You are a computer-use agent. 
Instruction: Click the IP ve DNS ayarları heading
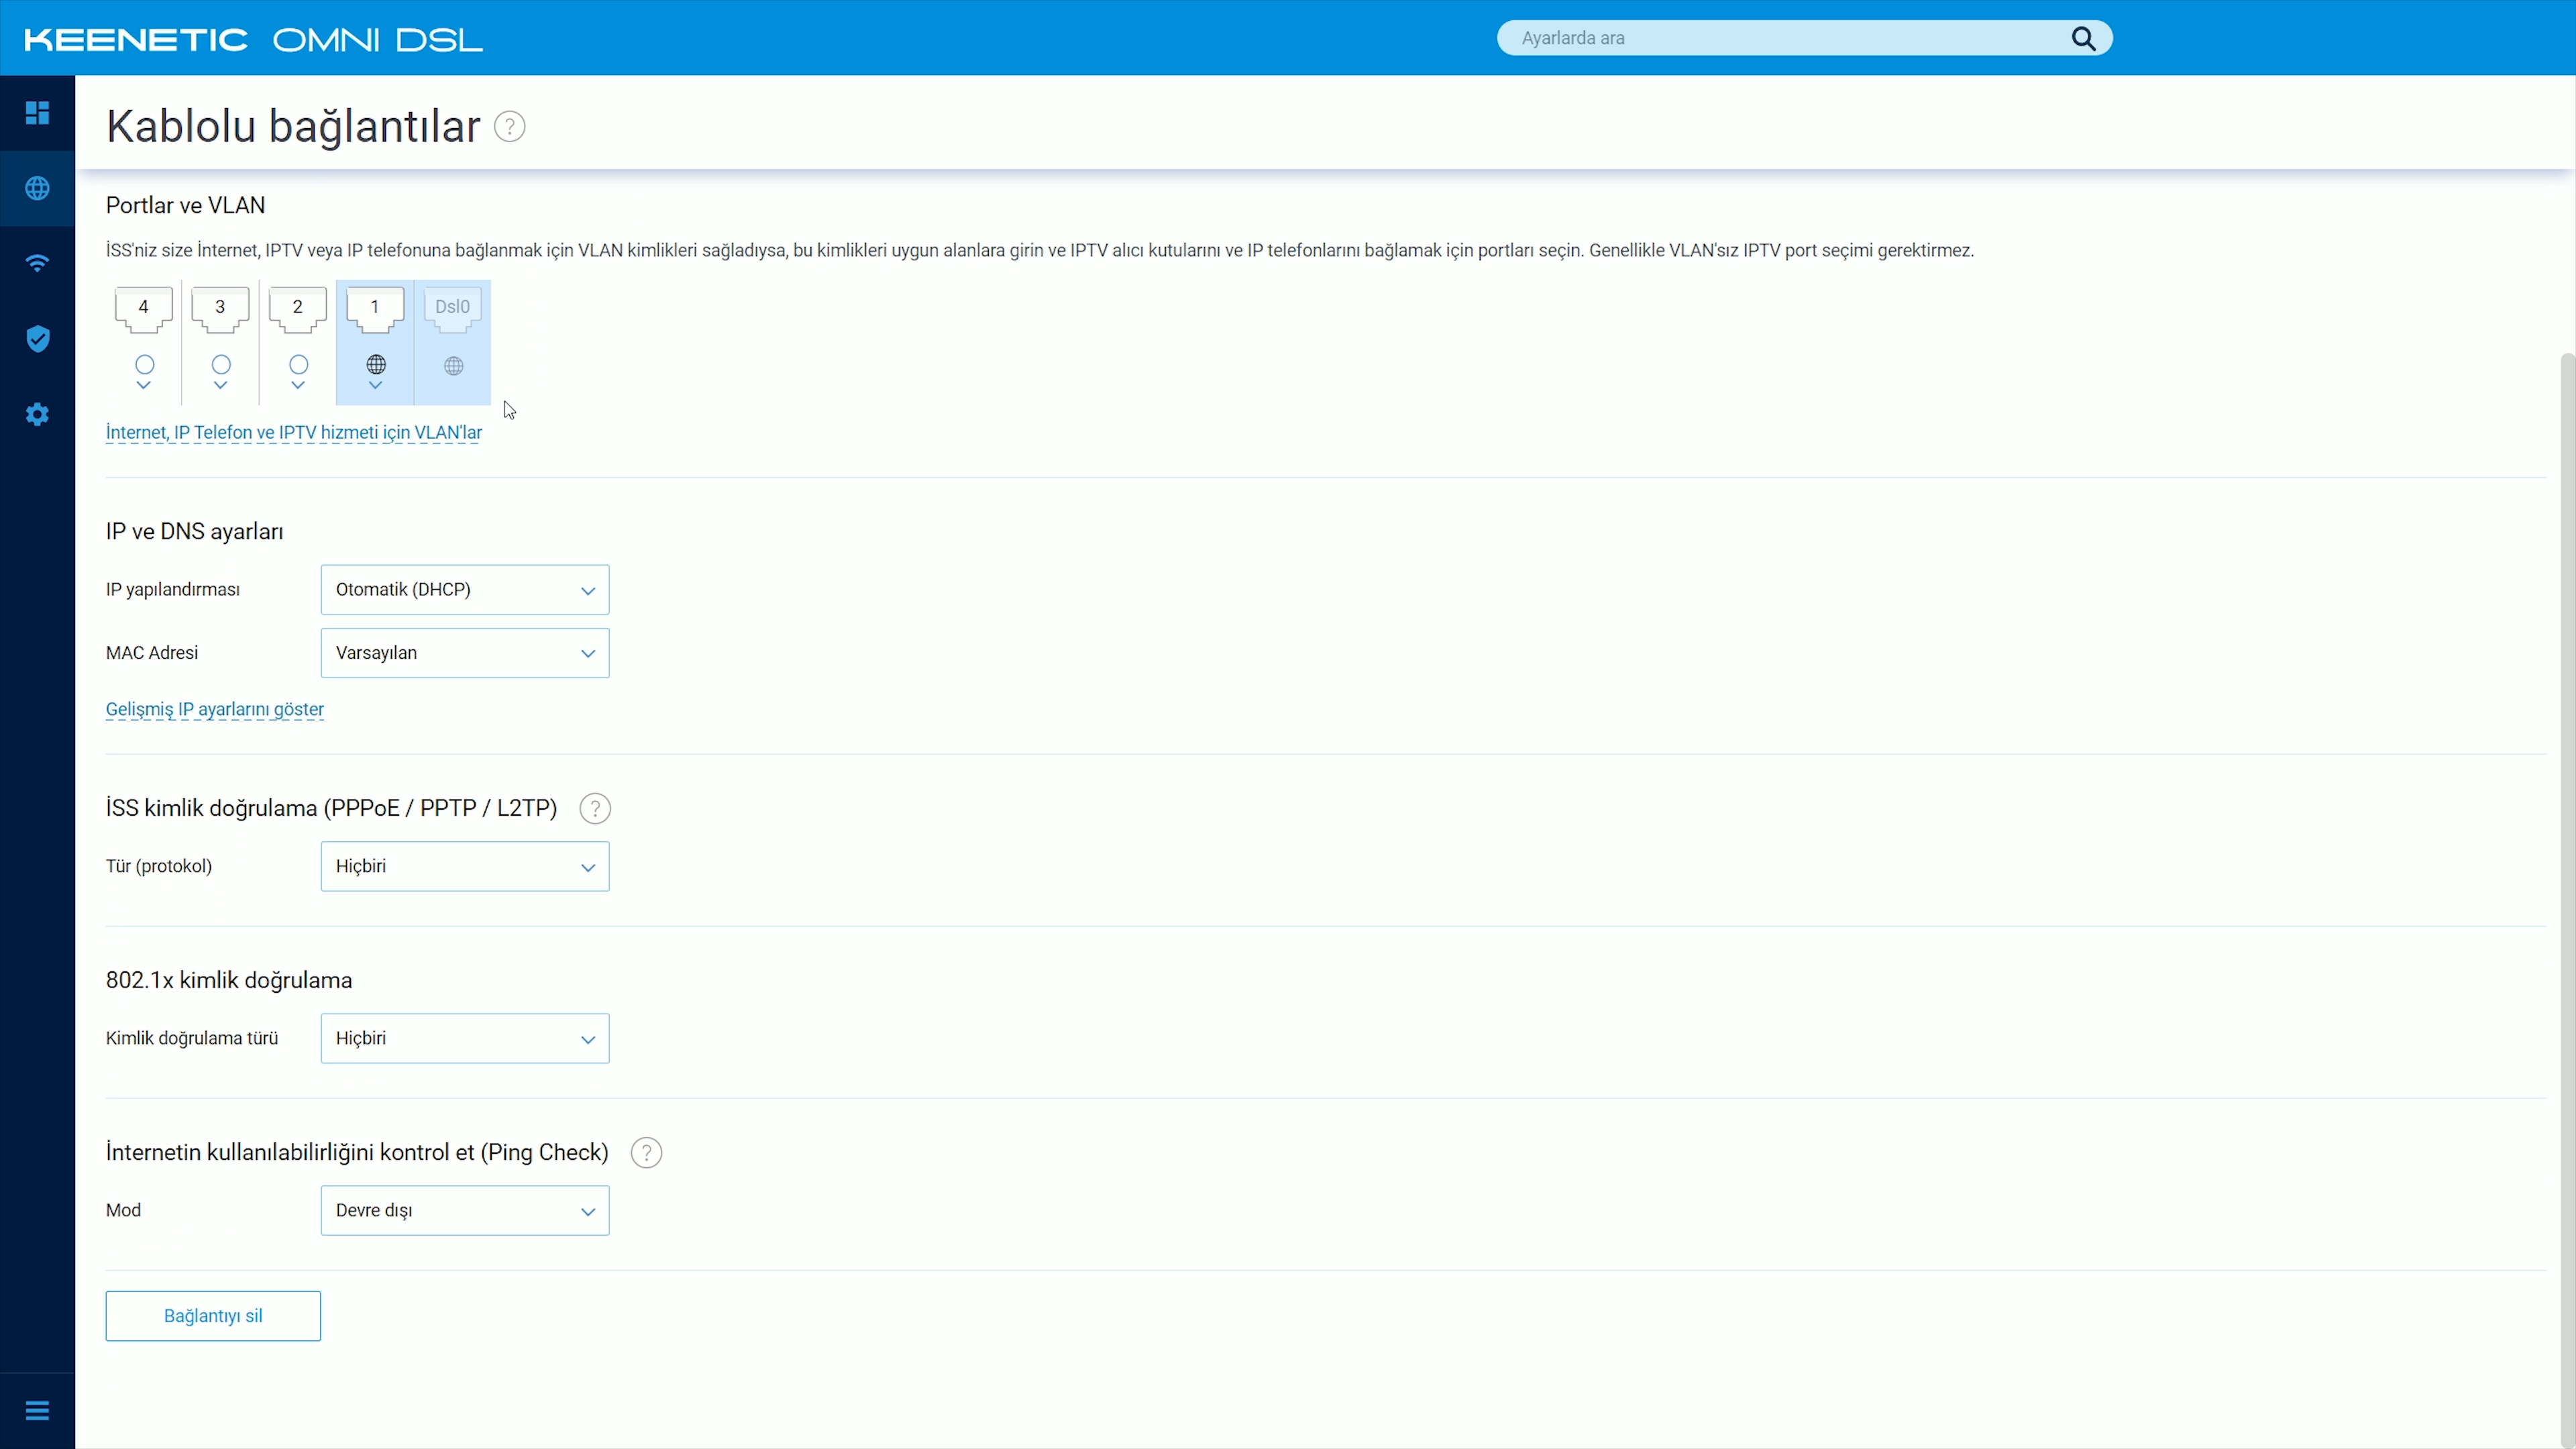194,531
